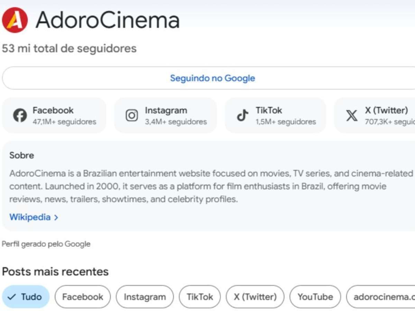Click the Perfil gerado pelo Google label
415x311 pixels.
(x=46, y=244)
